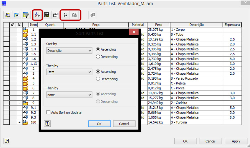Click OK in Parts List window
Image resolution: width=250 pixels, height=148 pixels.
pyautogui.click(x=185, y=141)
